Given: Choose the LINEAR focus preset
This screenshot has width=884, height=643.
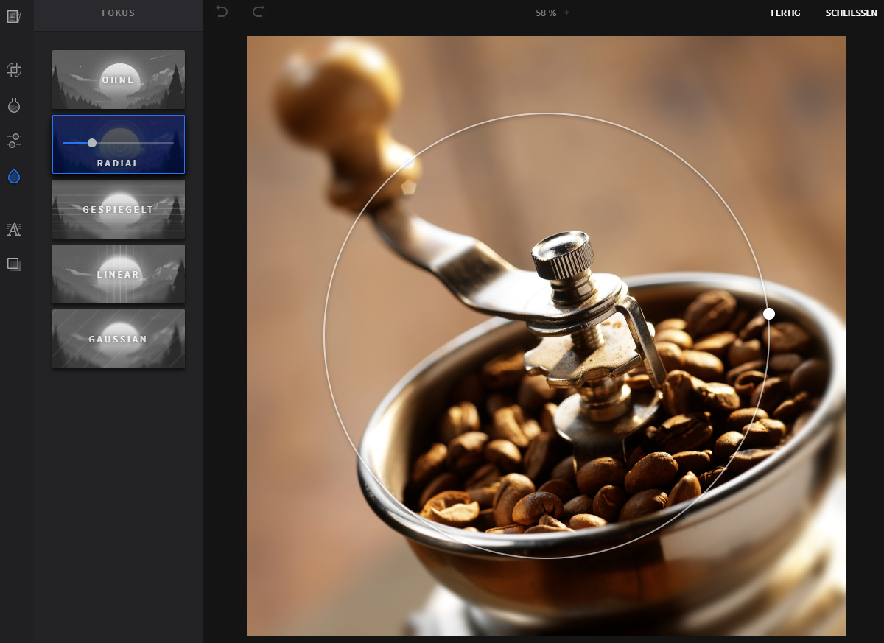Looking at the screenshot, I should [x=119, y=274].
